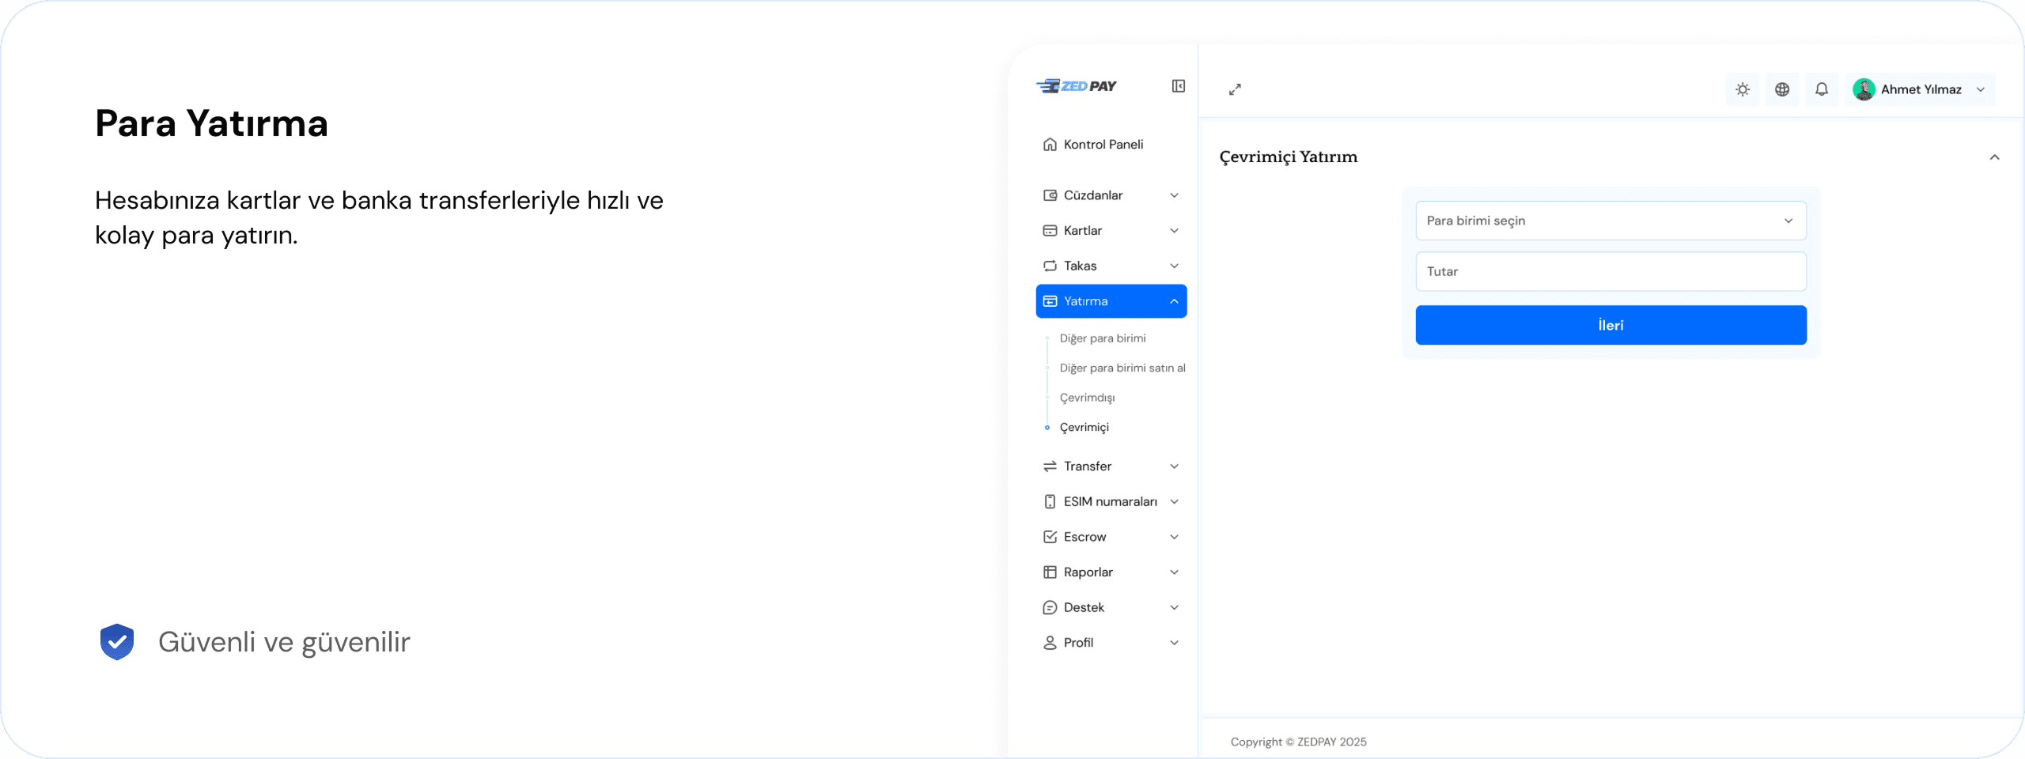Open the Ahmet Yılmaz user dropdown arrow
This screenshot has width=2025, height=759.
click(x=1981, y=89)
